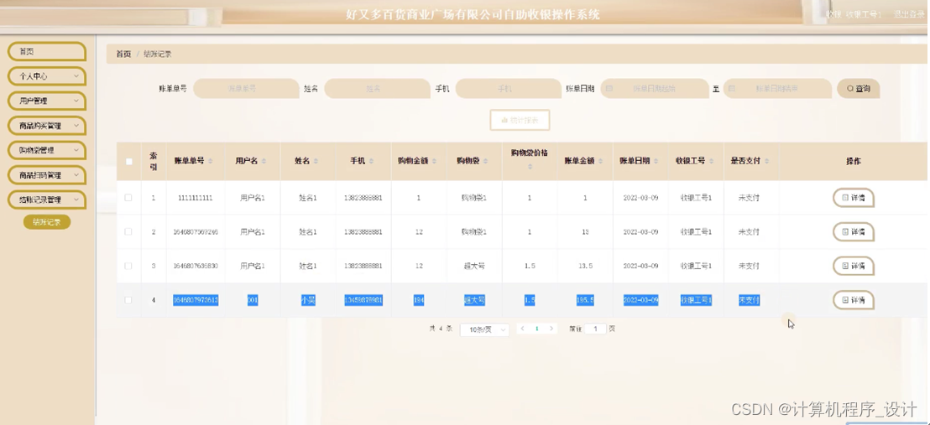The width and height of the screenshot is (930, 425).
Task: Sort table by 姓名 column arrows
Action: pyautogui.click(x=316, y=161)
